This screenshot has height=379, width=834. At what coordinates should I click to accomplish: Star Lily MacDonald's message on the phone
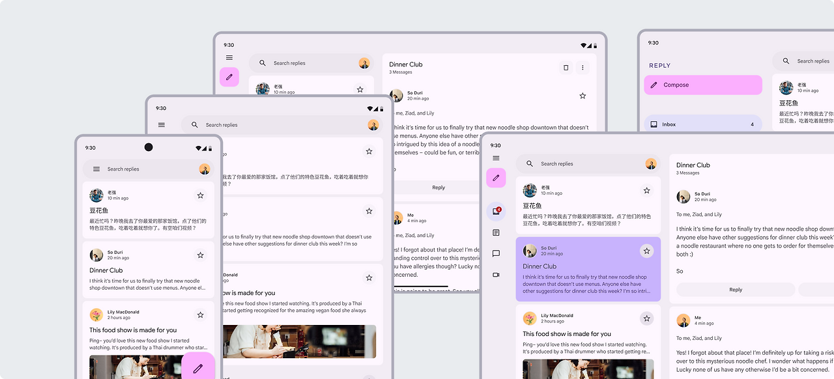click(x=200, y=315)
